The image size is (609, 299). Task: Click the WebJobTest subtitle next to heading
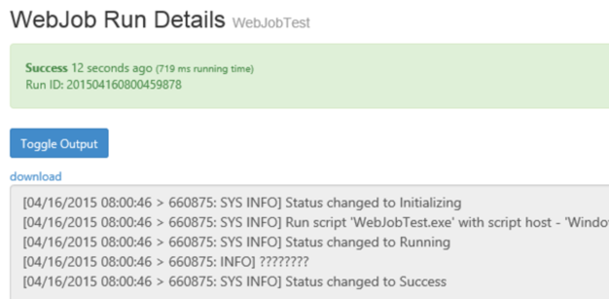(271, 22)
